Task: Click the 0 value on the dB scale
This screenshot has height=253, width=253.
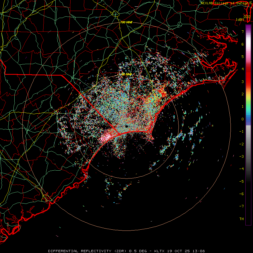Action: [243, 119]
